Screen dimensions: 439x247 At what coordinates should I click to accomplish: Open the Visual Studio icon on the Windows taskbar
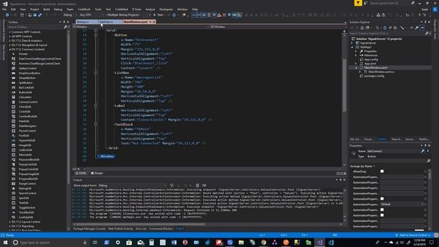pyautogui.click(x=320, y=242)
